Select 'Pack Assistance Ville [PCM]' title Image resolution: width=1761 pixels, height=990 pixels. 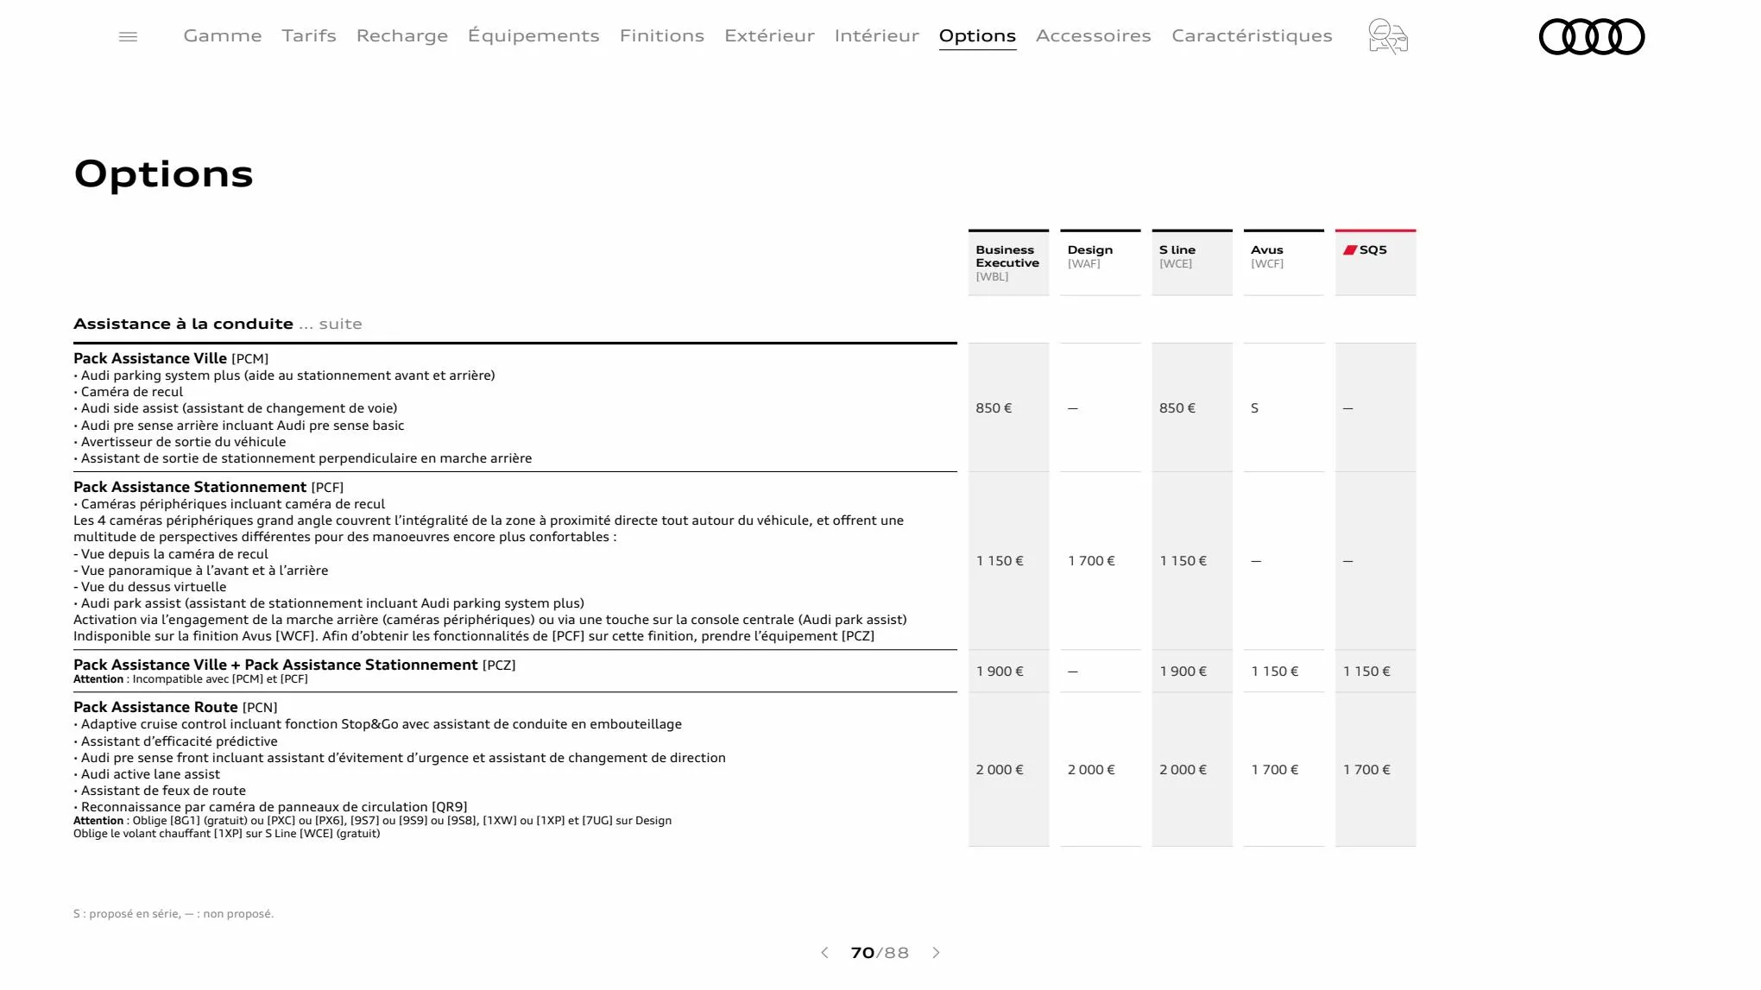click(171, 358)
